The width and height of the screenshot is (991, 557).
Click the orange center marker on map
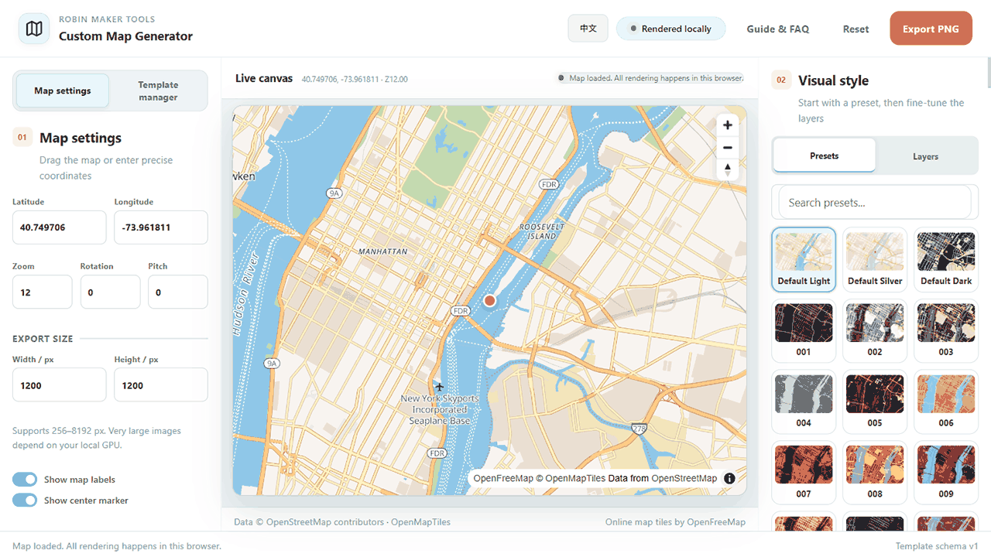tap(489, 300)
